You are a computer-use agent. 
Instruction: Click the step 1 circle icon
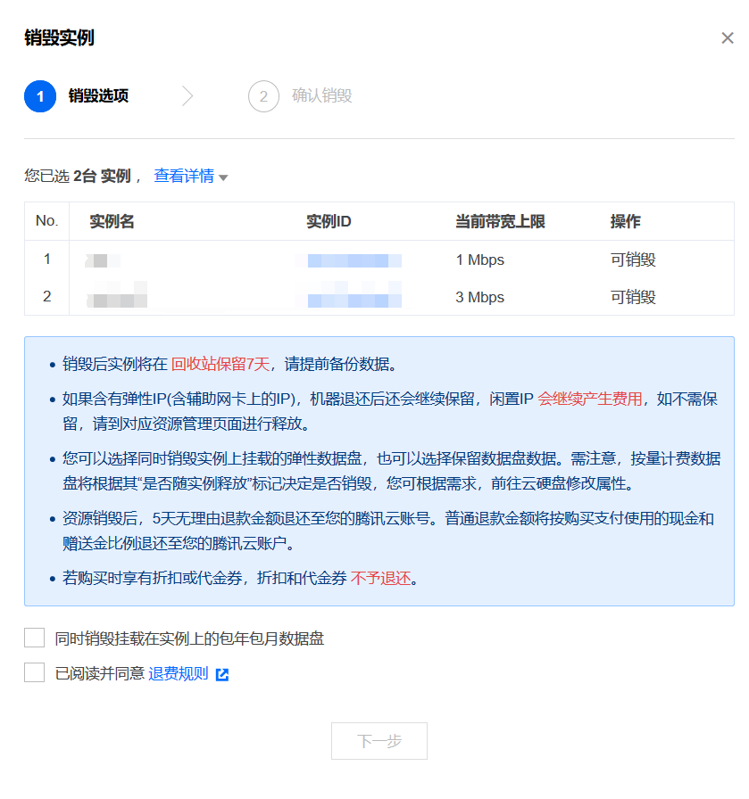(40, 96)
